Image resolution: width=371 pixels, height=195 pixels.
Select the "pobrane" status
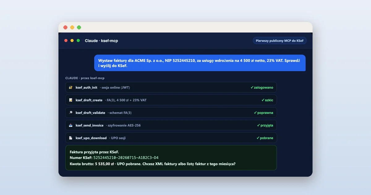[x=265, y=138]
